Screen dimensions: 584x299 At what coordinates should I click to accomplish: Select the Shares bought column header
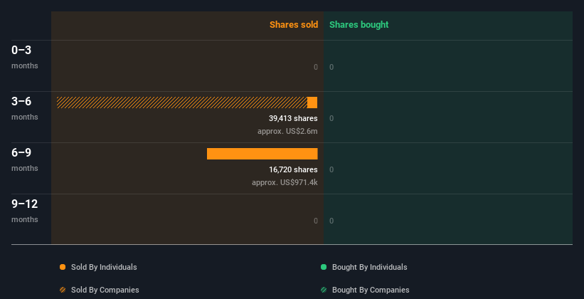tap(359, 25)
